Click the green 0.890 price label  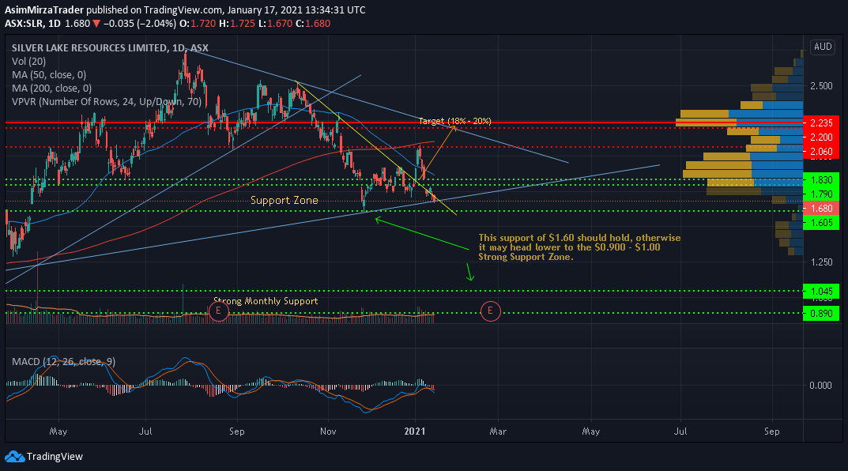coord(821,313)
